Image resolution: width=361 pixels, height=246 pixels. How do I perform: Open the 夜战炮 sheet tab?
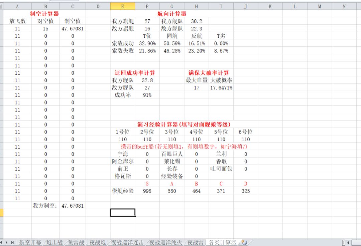pyautogui.click(x=98, y=242)
